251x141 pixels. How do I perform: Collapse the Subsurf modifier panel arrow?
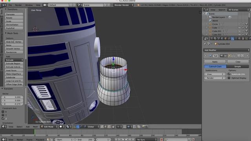(206, 56)
